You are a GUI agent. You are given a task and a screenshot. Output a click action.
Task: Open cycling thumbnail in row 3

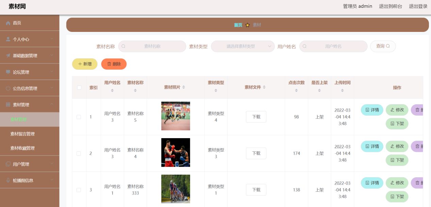176,189
